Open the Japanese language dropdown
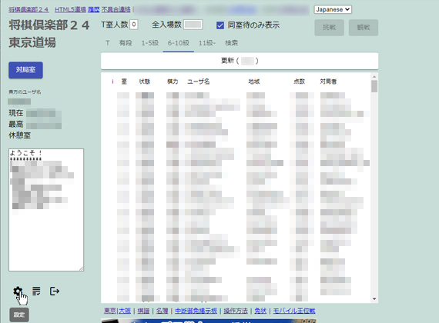 pyautogui.click(x=333, y=9)
